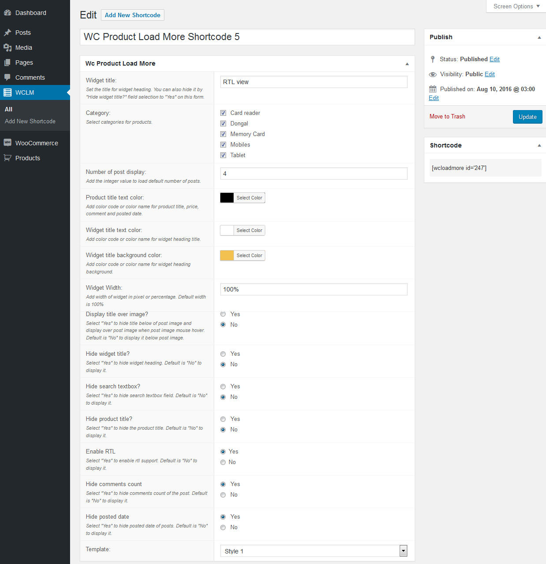546x564 pixels.
Task: Click the black product title color swatch
Action: pos(227,198)
